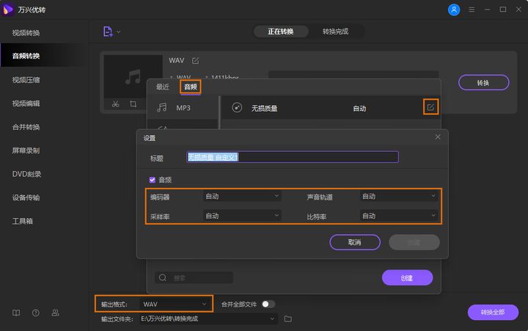This screenshot has height=331, width=528.
Task: Click the add file icon
Action: coord(108,32)
